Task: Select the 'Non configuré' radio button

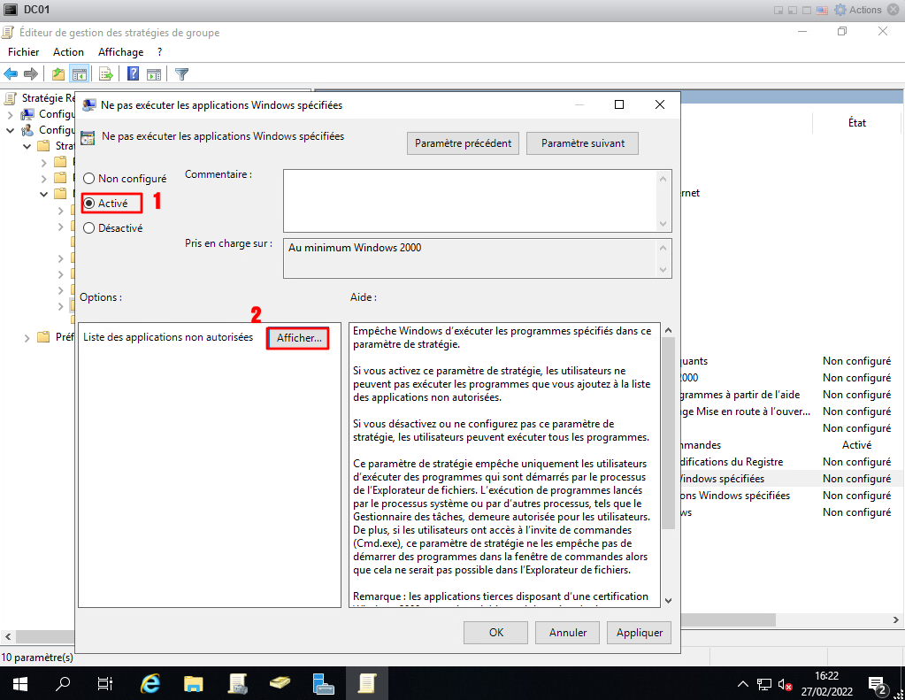Action: (x=88, y=179)
